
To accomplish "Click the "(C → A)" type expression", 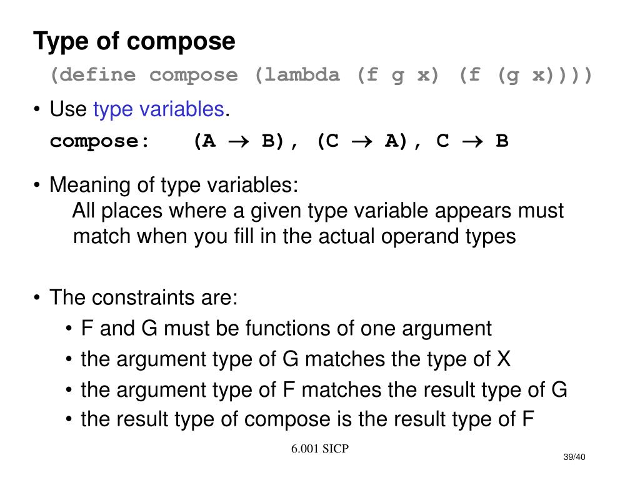I will (x=362, y=141).
